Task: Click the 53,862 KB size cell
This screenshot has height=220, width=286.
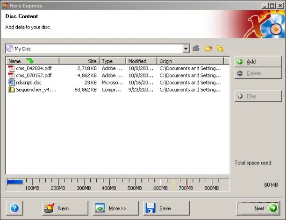Action: (86, 90)
